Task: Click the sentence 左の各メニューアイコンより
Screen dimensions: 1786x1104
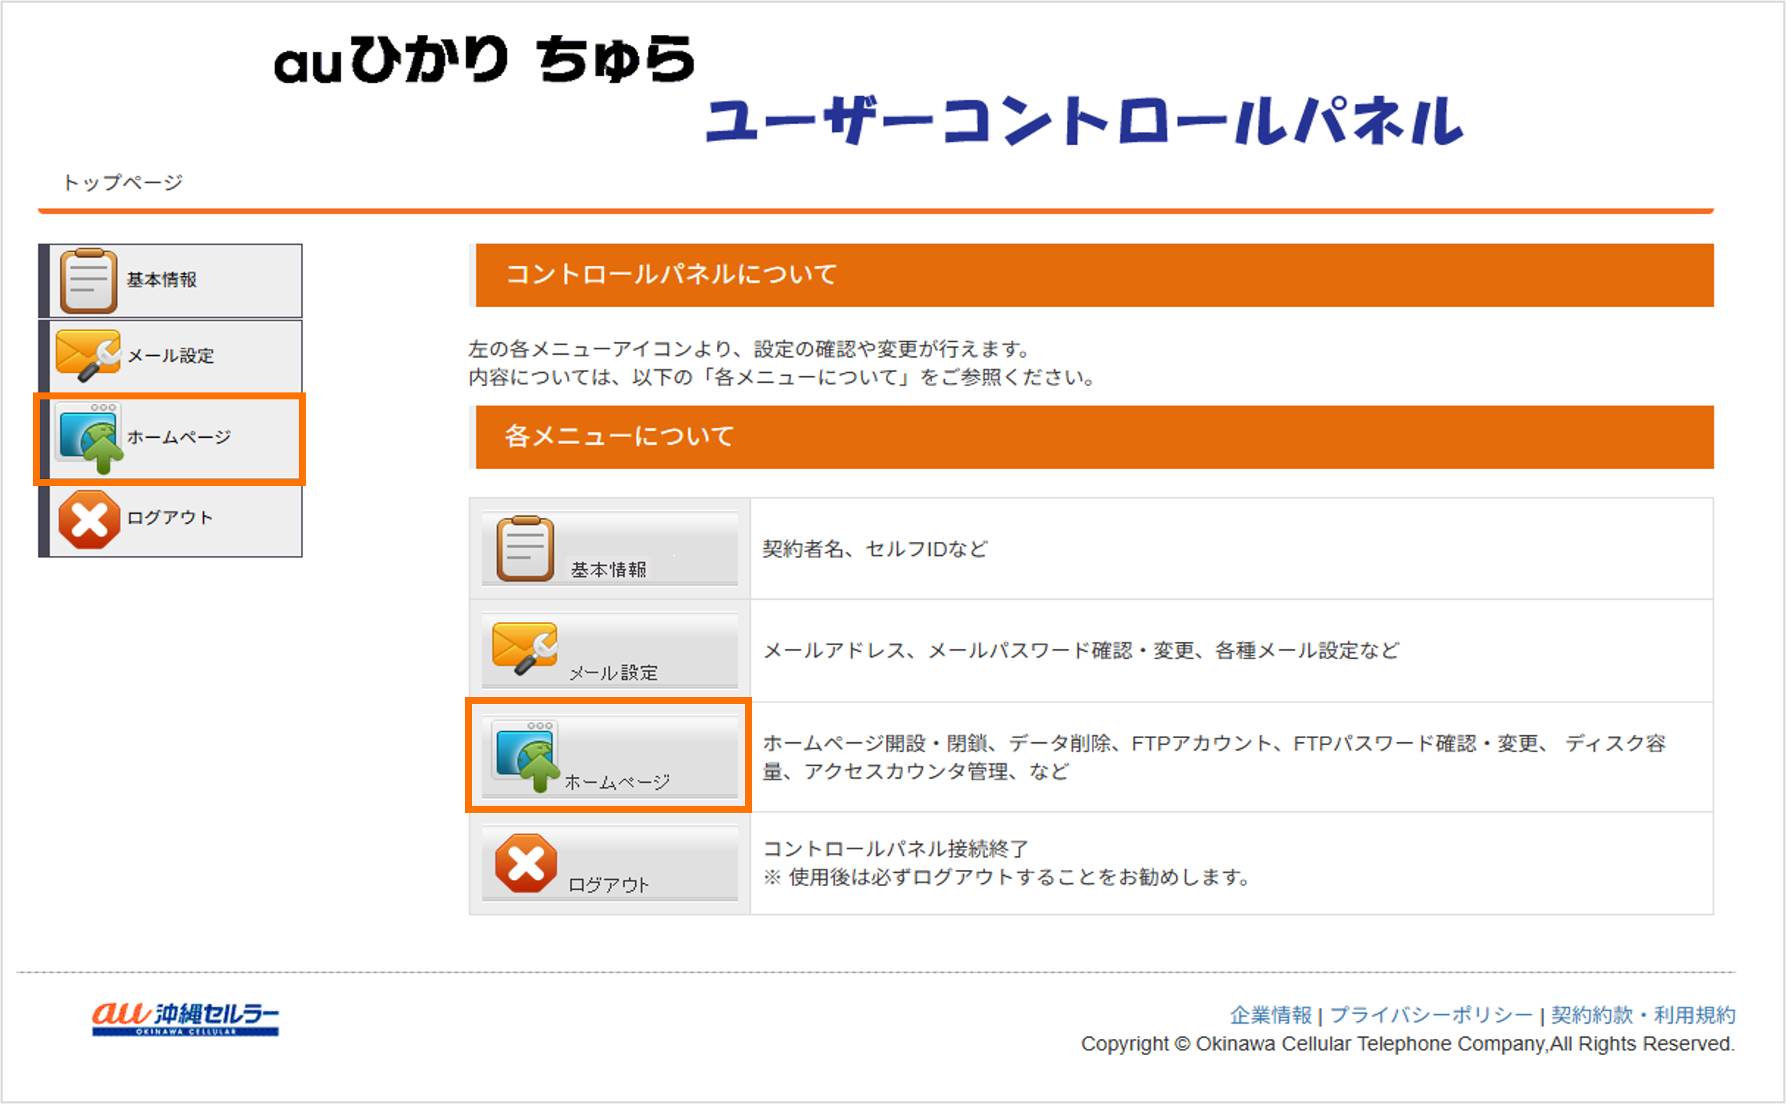Action: (750, 349)
